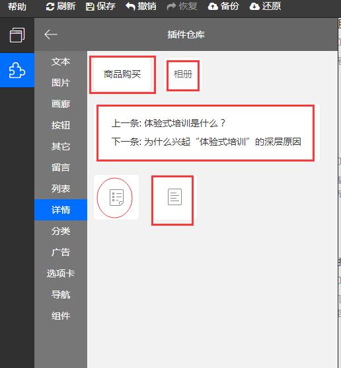Select the 选项卡 category
This screenshot has height=368, width=341.
tap(61, 273)
